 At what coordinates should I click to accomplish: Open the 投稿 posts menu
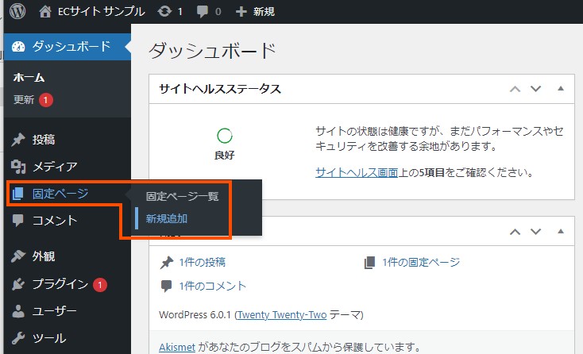click(43, 140)
